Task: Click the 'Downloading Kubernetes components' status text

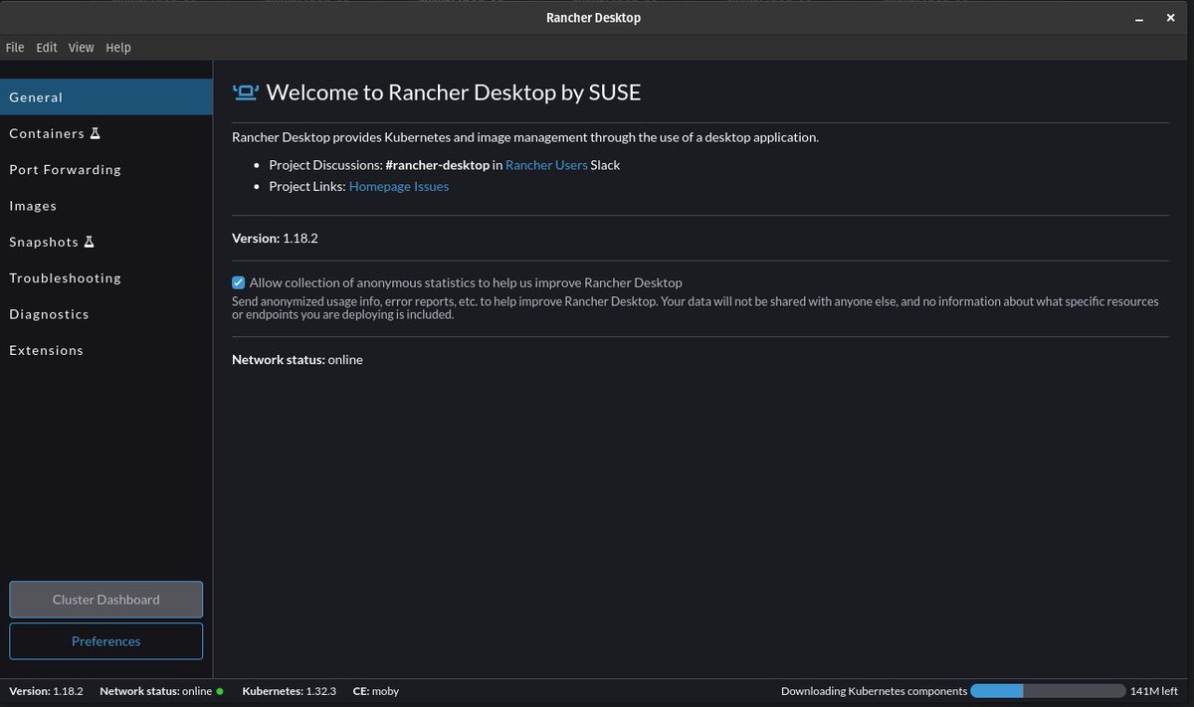Action: point(874,691)
